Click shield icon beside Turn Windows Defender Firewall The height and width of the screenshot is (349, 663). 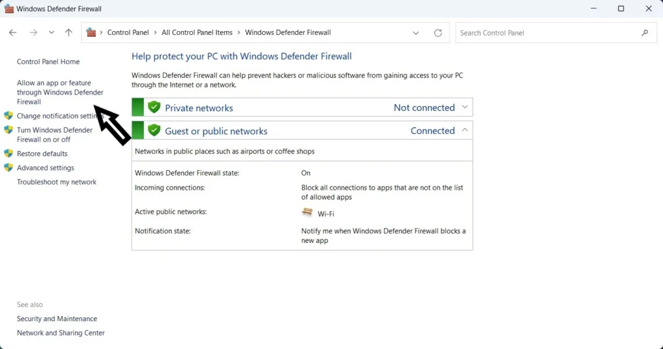point(8,130)
